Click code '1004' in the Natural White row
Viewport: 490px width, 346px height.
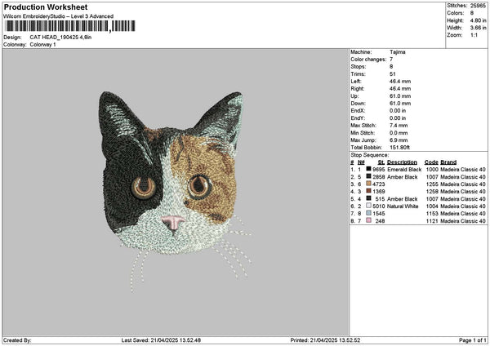click(432, 206)
